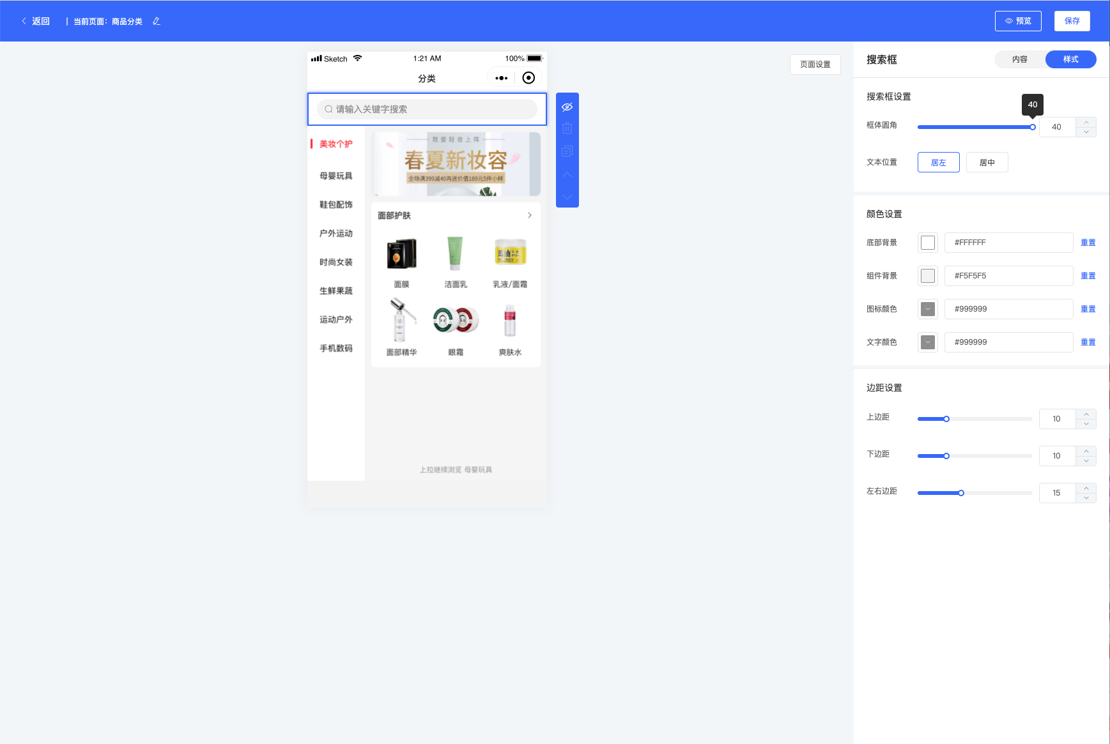Switch to the 内容 tab
The image size is (1110, 744).
[x=1020, y=59]
